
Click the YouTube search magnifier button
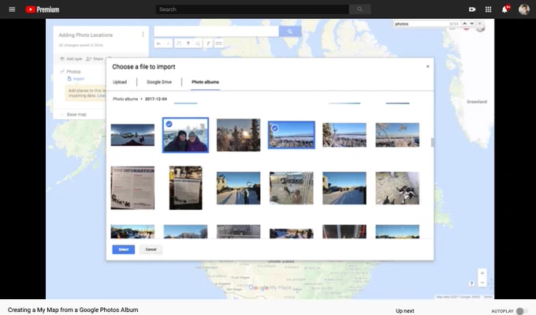pos(360,9)
